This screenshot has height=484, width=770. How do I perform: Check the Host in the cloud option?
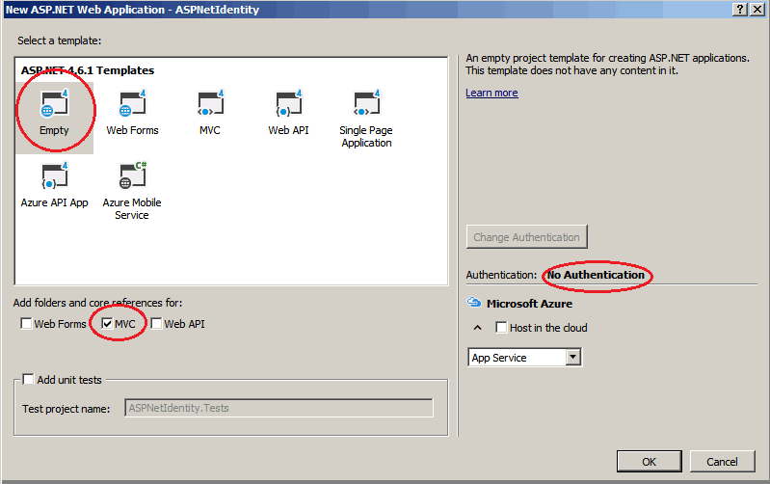point(501,327)
